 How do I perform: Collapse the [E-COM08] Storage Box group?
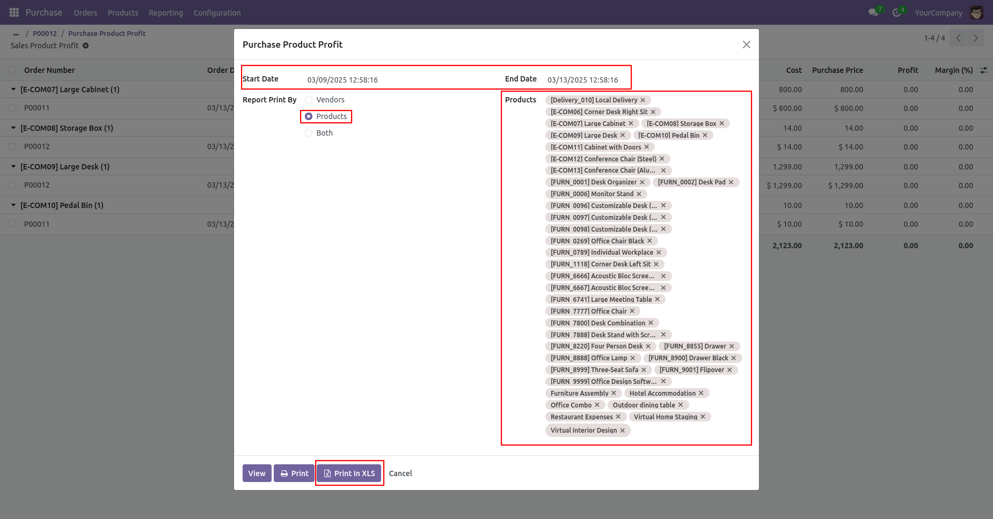(13, 128)
